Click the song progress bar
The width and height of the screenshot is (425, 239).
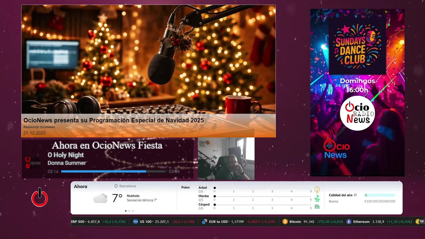click(114, 172)
